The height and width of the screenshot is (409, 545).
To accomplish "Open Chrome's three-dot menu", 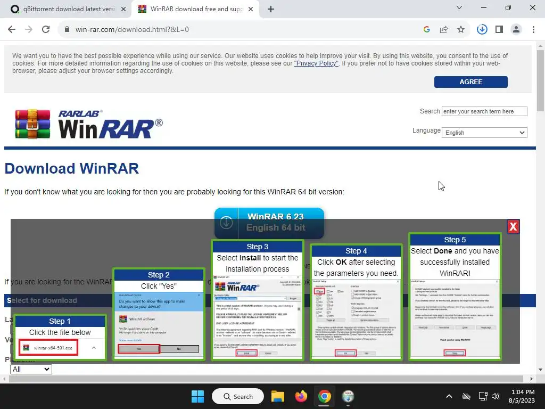I will (533, 29).
